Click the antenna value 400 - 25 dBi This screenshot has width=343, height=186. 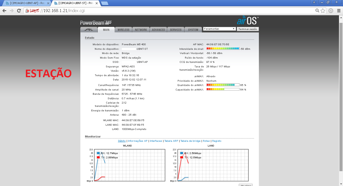click(x=129, y=115)
